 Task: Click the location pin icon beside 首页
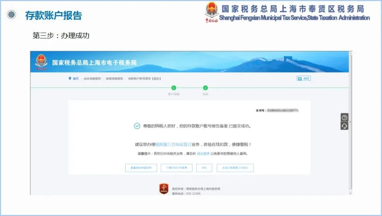point(70,78)
